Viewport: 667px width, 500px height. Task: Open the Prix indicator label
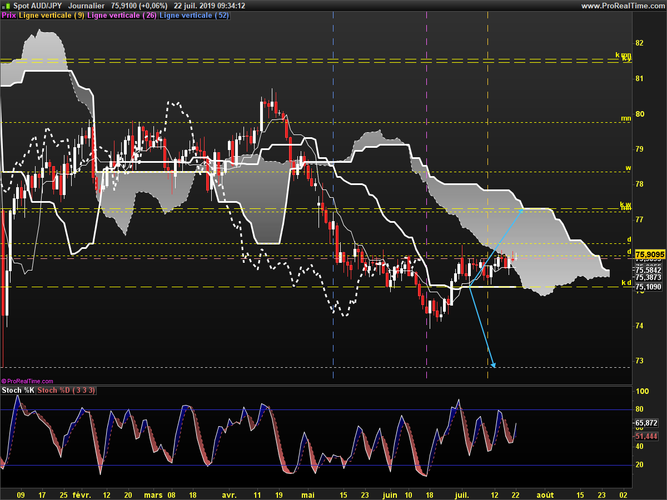(x=9, y=16)
